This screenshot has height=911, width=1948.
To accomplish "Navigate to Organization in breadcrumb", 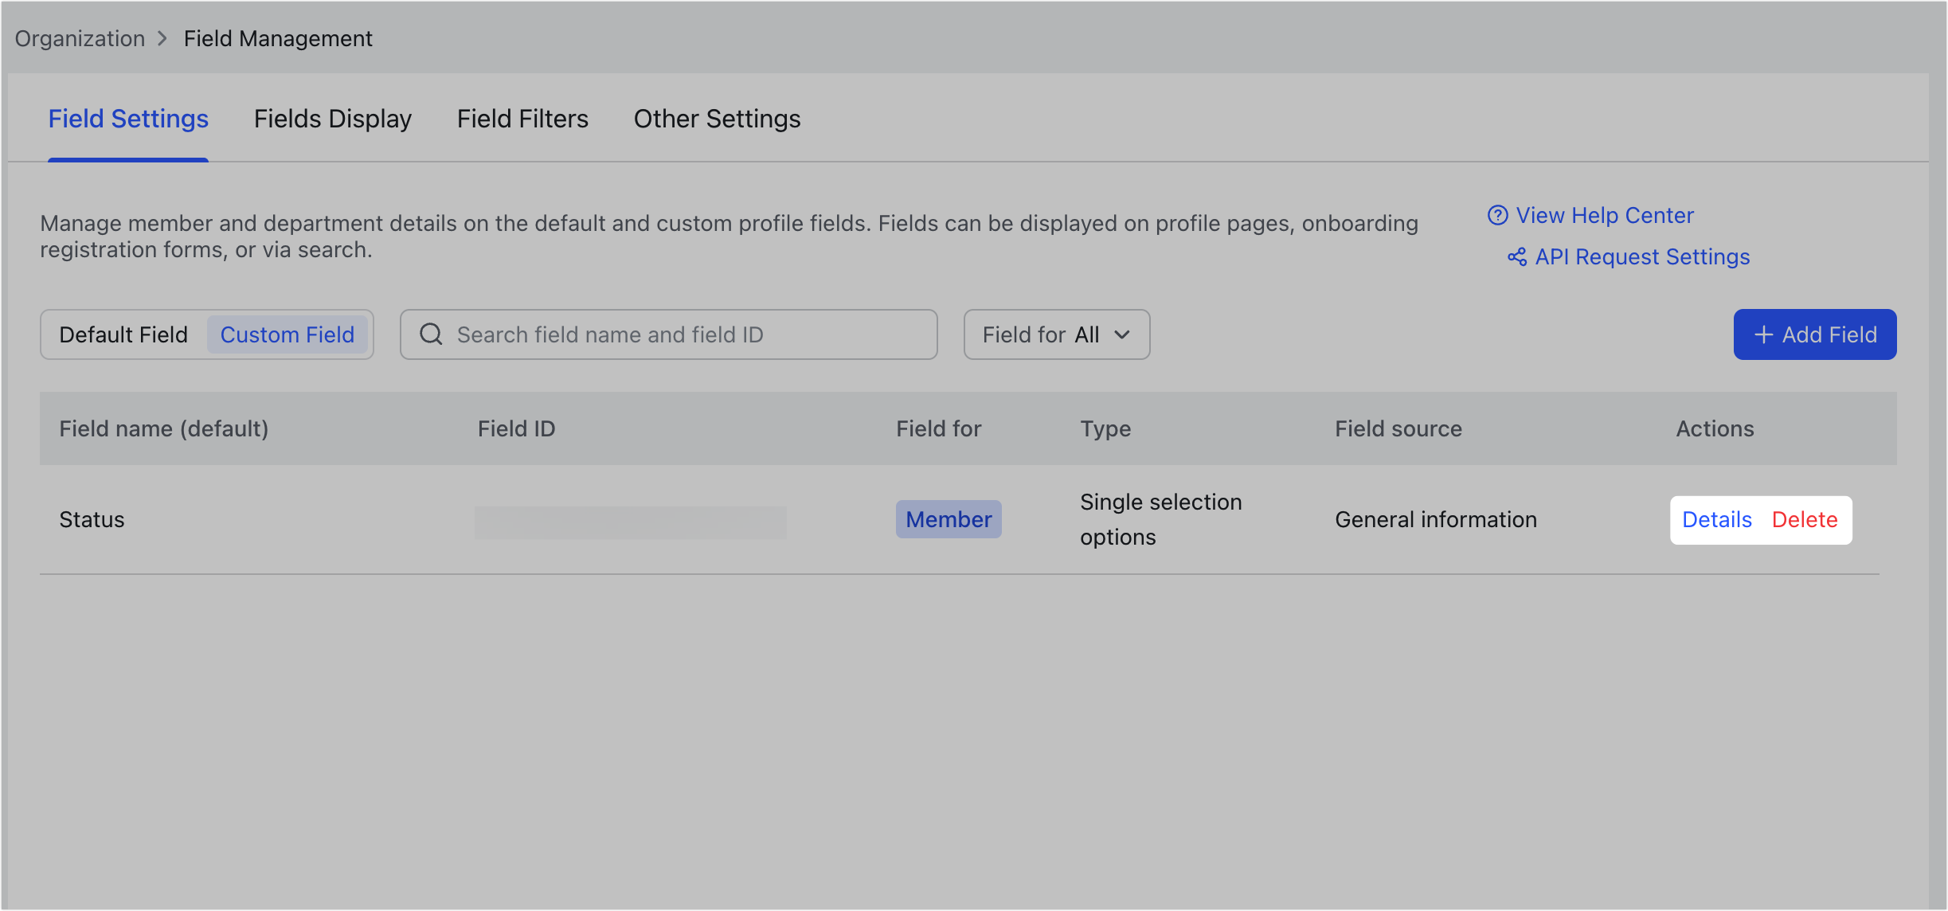I will (80, 38).
